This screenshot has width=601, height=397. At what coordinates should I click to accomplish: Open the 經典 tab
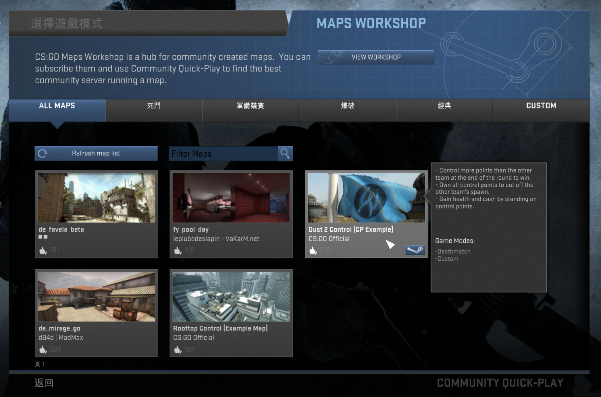coord(444,106)
